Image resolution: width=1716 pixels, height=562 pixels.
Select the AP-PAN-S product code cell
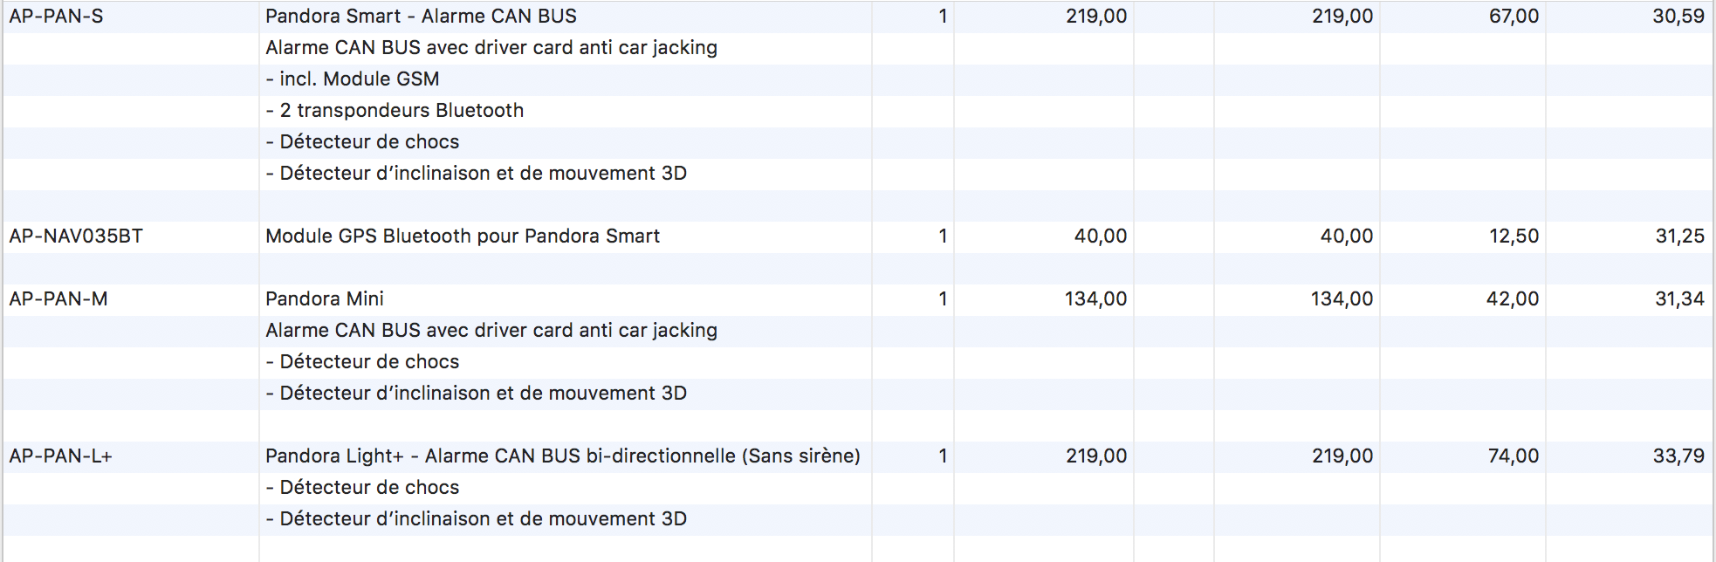[x=57, y=17]
